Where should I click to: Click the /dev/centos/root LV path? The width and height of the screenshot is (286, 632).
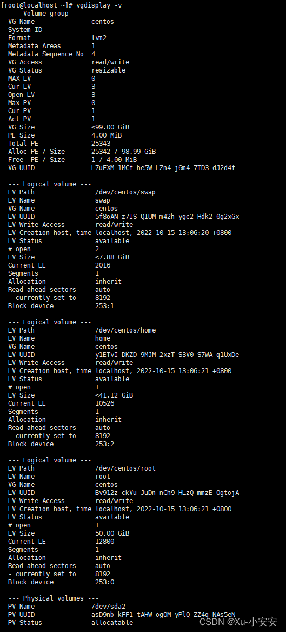(x=125, y=468)
